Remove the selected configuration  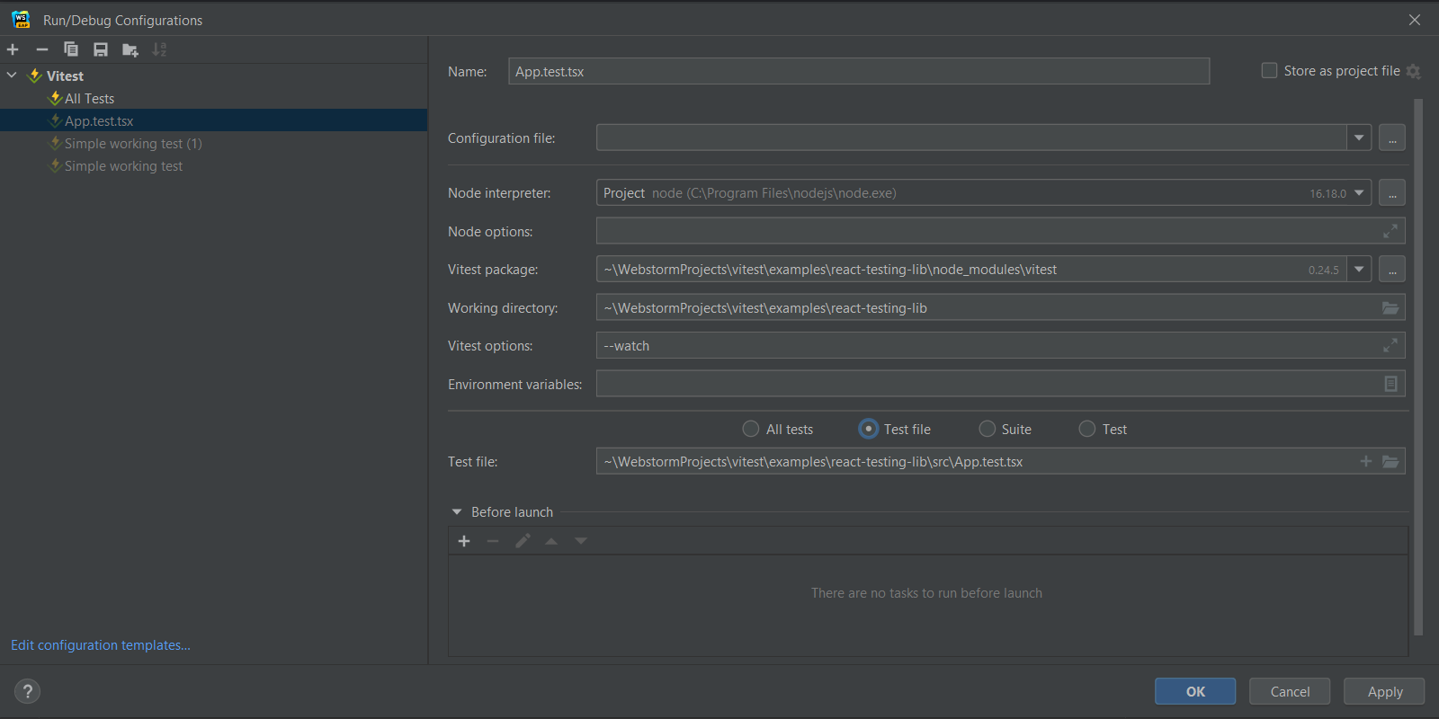point(41,49)
